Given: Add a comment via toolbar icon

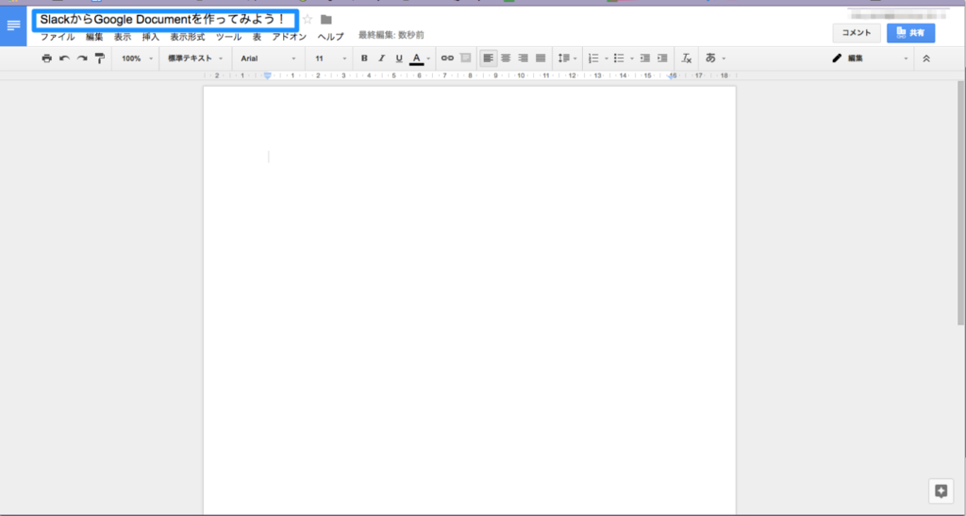Looking at the screenshot, I should pos(466,58).
